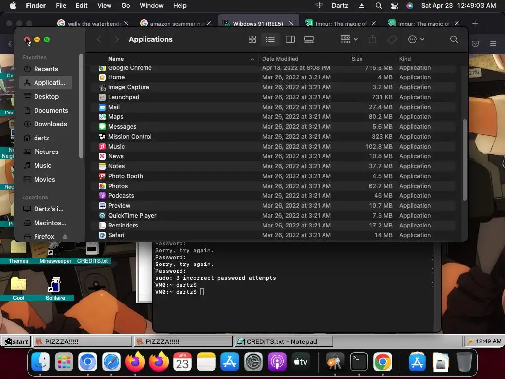Eject the Firefox disk image
The height and width of the screenshot is (379, 505).
pos(65,236)
